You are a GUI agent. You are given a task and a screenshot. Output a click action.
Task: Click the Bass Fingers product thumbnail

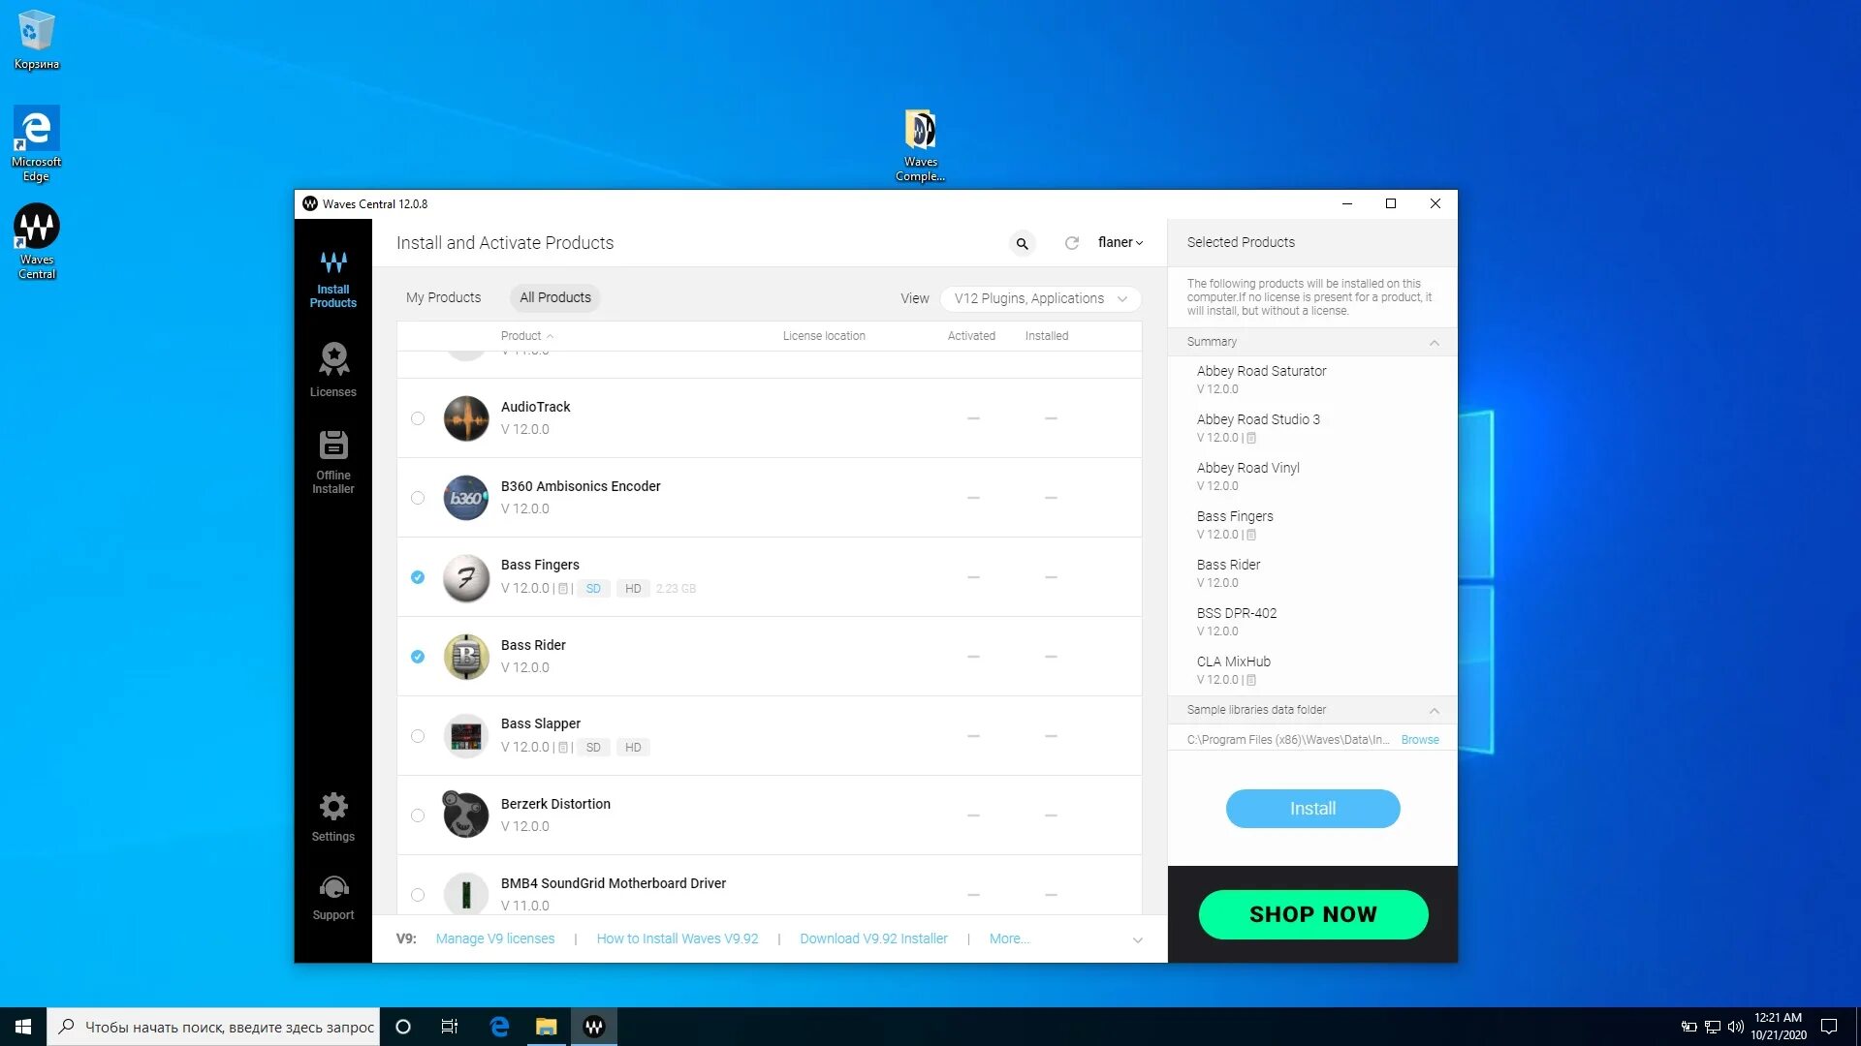[466, 577]
